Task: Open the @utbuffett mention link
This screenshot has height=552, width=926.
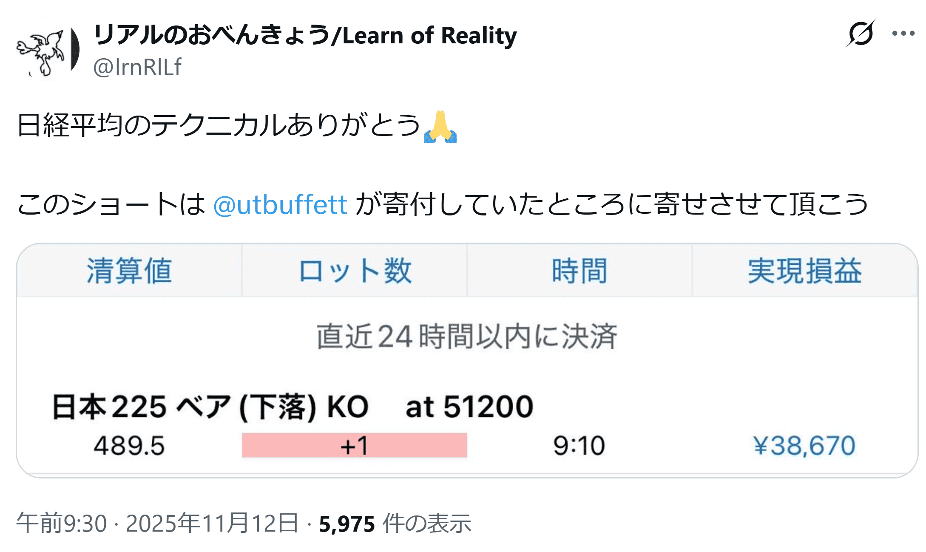Action: [280, 204]
